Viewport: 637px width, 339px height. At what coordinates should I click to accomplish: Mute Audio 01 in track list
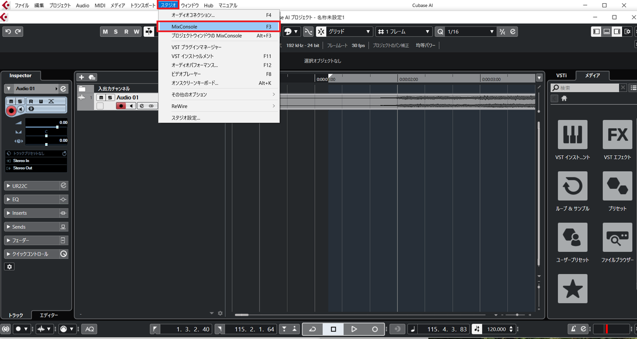coord(101,97)
